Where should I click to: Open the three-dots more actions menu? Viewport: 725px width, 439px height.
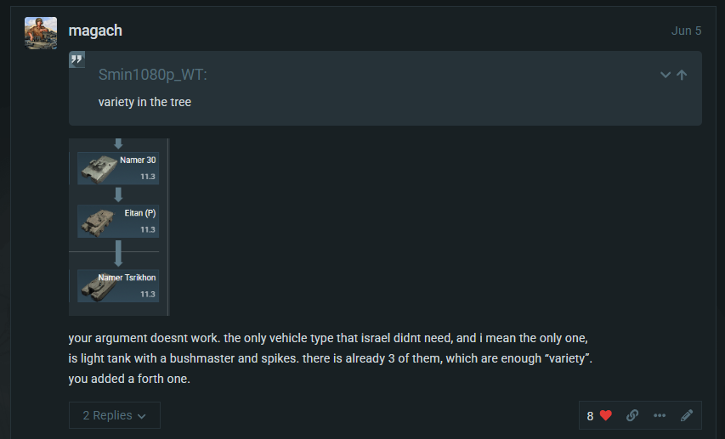coord(660,415)
